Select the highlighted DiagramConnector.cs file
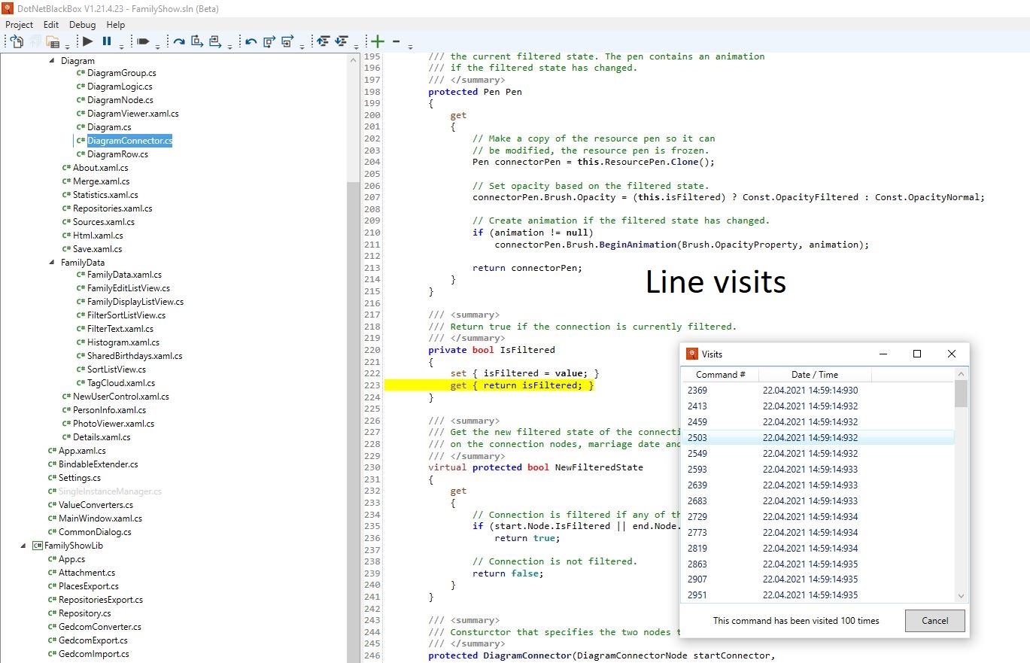 point(129,141)
